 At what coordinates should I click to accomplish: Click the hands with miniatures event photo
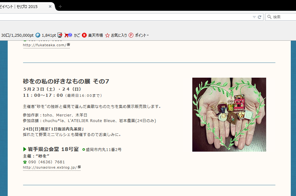(229, 115)
